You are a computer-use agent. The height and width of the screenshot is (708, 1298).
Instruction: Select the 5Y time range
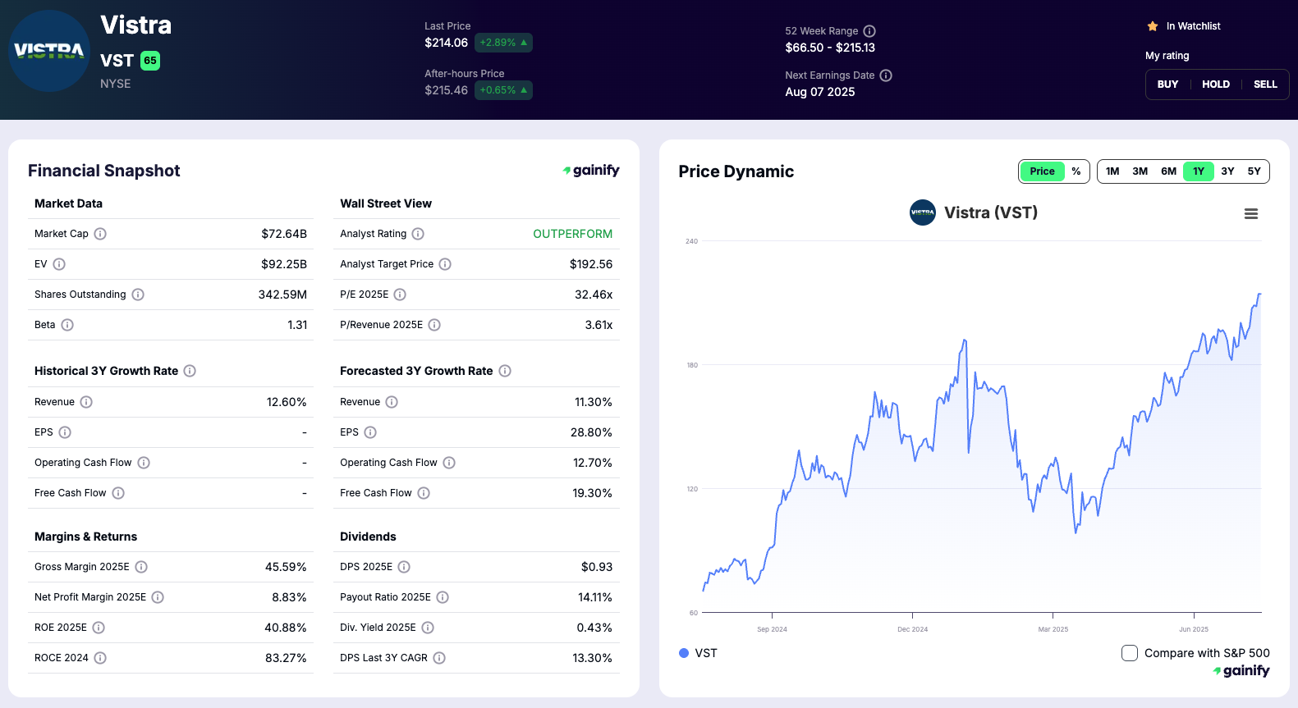point(1254,171)
